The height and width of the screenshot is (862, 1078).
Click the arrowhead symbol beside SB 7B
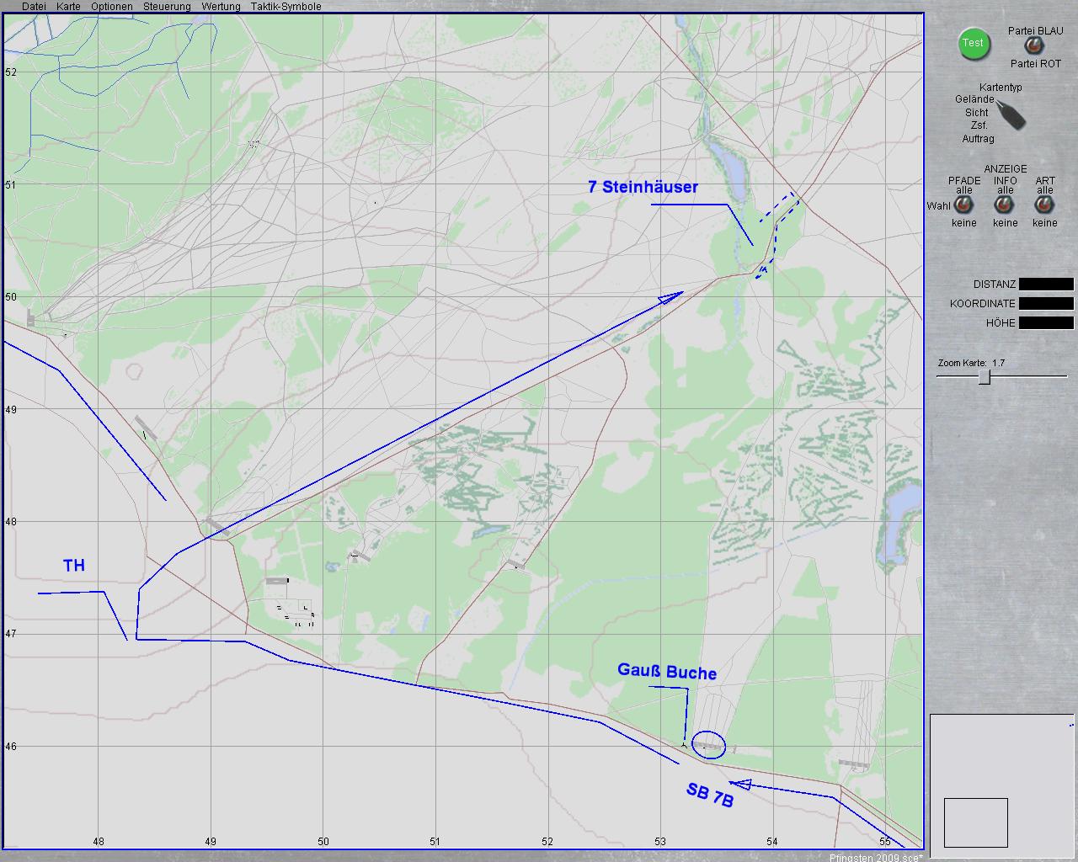[x=743, y=785]
